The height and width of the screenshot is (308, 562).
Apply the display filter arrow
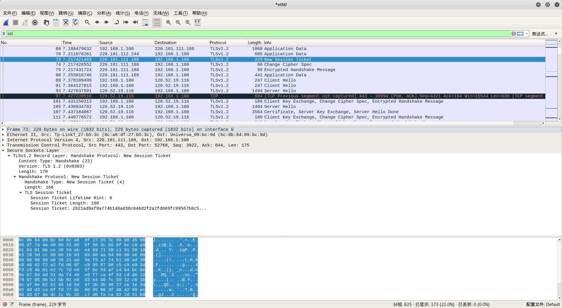[520, 34]
